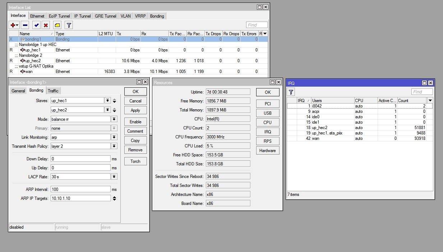The height and width of the screenshot is (252, 443).
Task: Sort by the L2 MTU column header
Action: 107,34
